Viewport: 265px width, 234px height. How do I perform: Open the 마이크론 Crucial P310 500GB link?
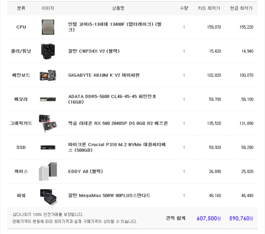(x=117, y=147)
